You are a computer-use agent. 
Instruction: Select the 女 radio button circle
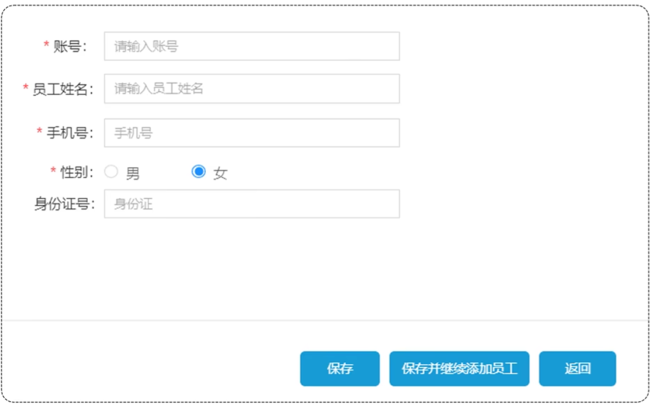(x=198, y=172)
